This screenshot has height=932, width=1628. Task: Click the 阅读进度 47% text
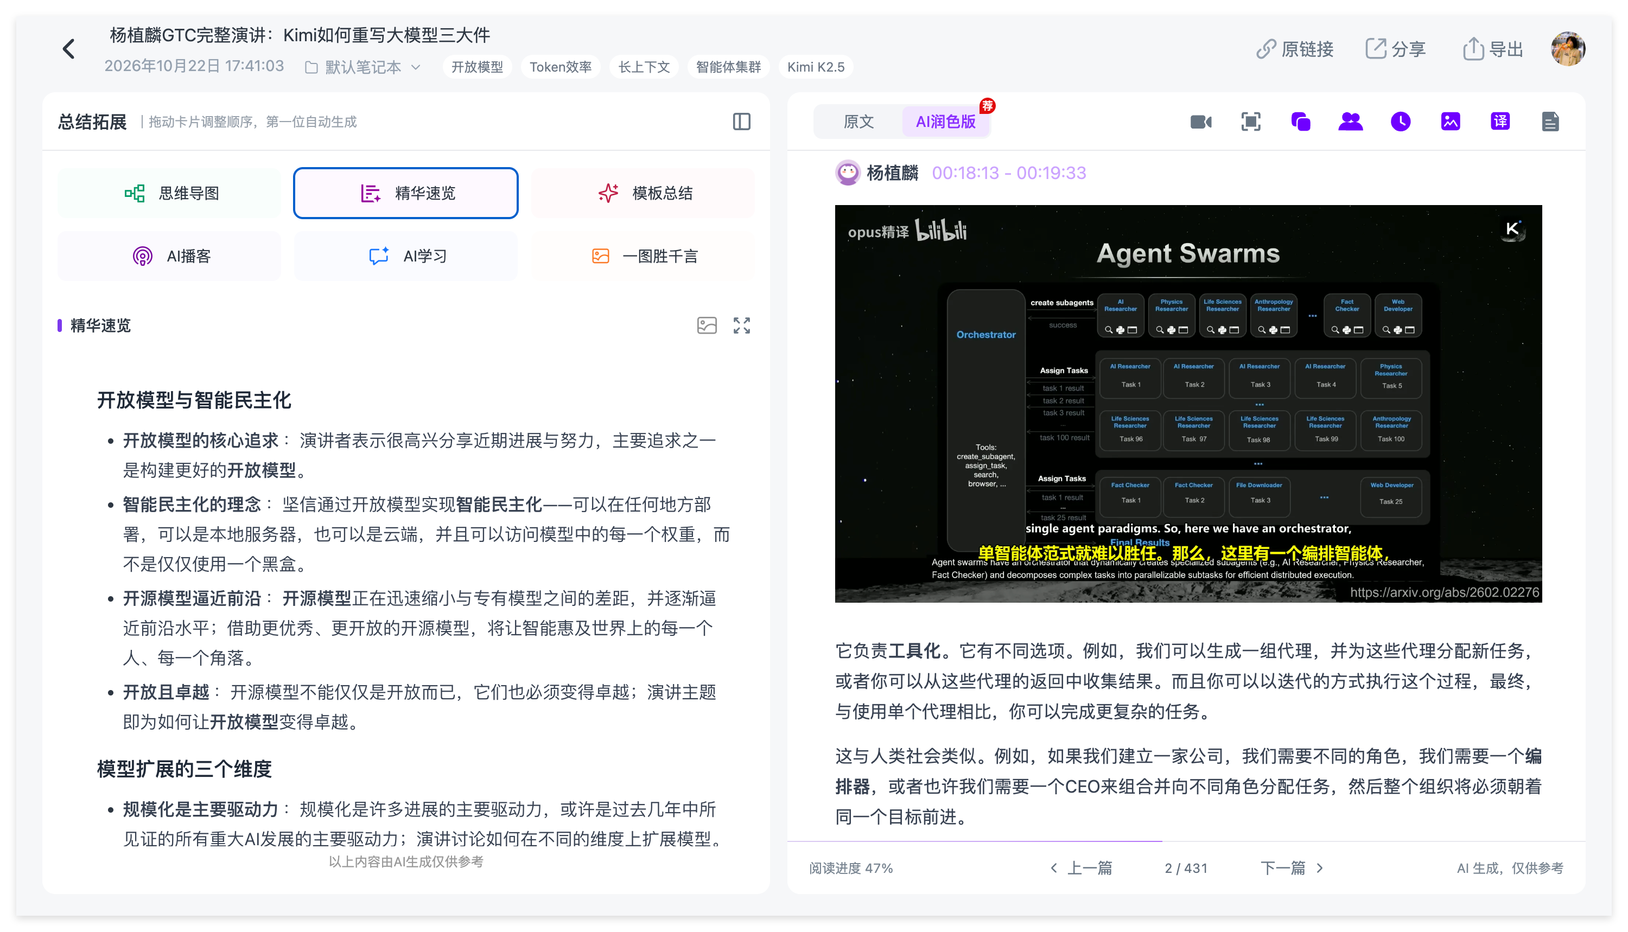(851, 868)
